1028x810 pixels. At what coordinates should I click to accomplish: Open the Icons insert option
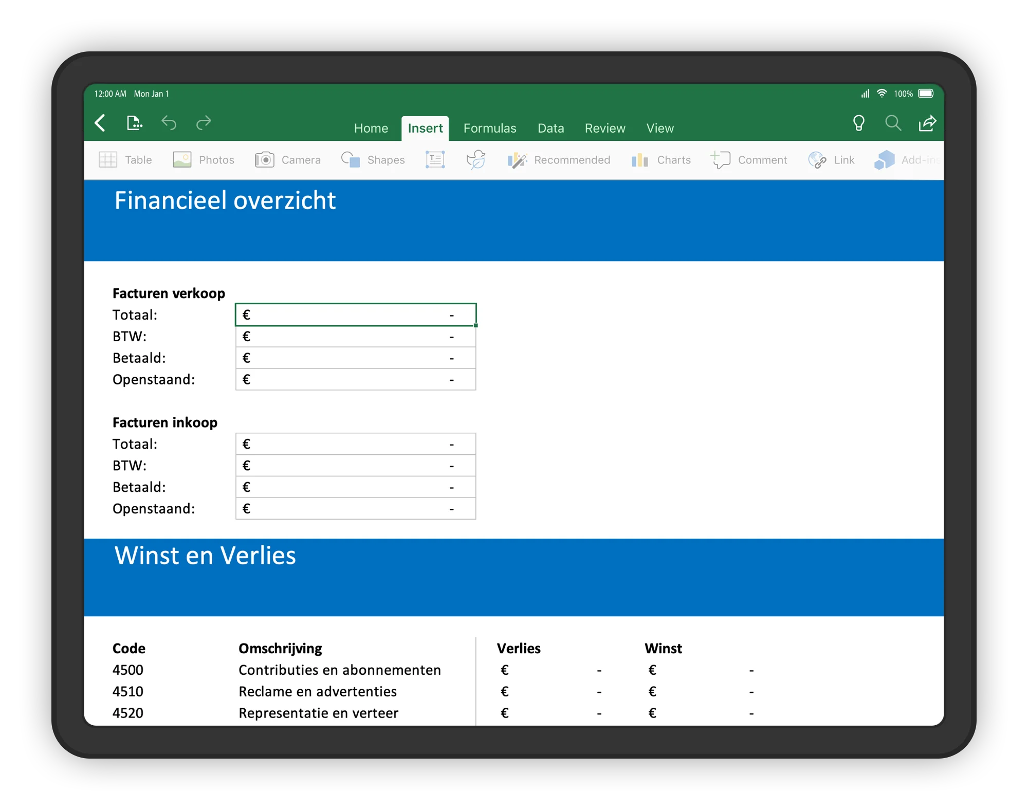tap(476, 160)
